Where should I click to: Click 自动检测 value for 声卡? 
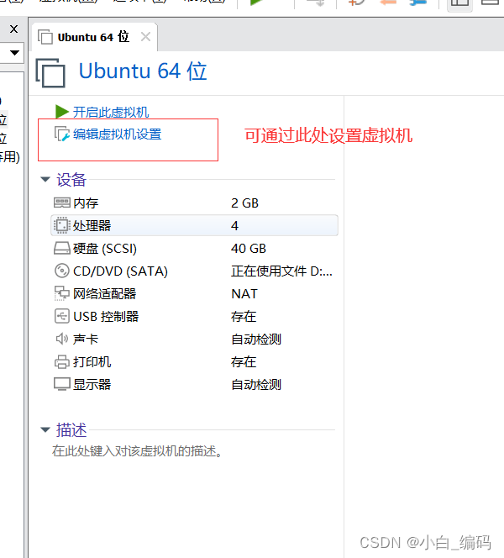pos(256,340)
